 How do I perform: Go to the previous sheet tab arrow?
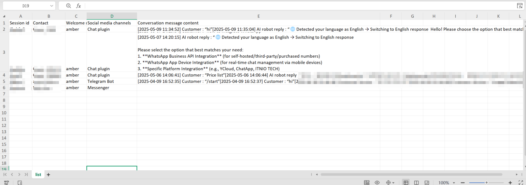[12, 175]
